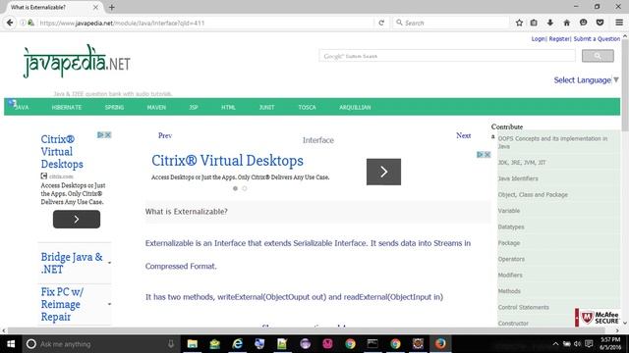Viewport: 629px width, 353px height.
Task: Open the 'Methods' topic
Action: [x=509, y=291]
